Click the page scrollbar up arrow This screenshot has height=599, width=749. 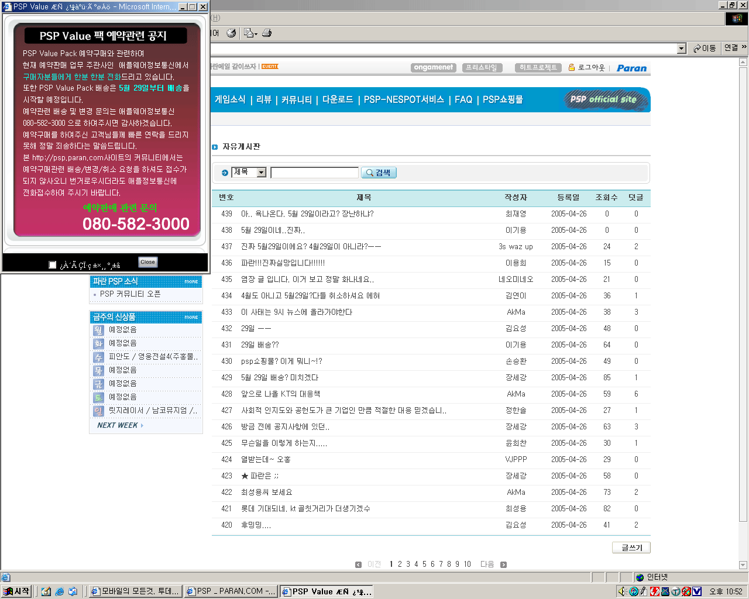point(743,62)
